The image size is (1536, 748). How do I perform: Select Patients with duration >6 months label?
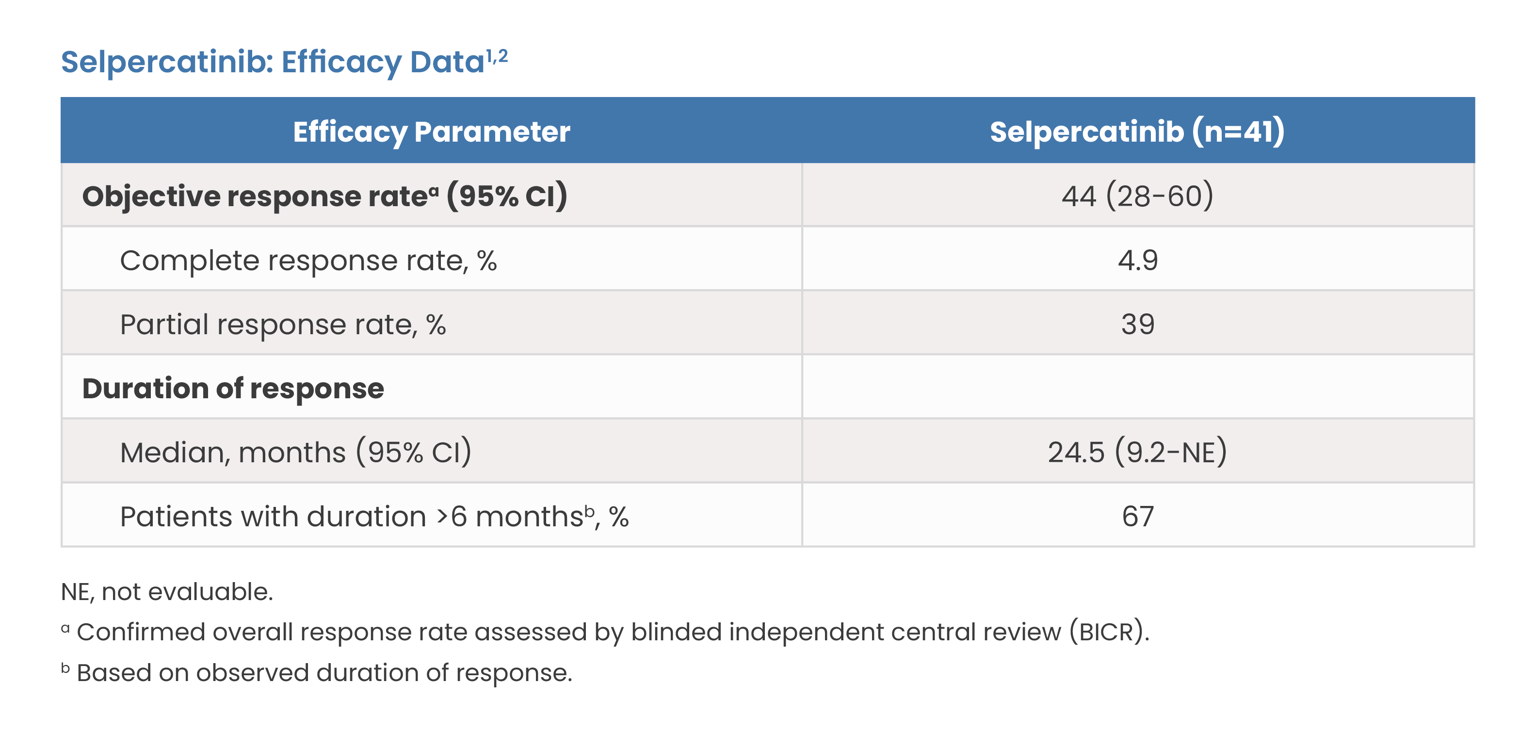pyautogui.click(x=374, y=517)
